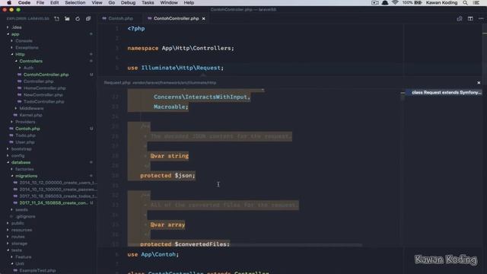Click the screen recording menu bar icon
Screen dimensions: 487x274
(375, 3)
